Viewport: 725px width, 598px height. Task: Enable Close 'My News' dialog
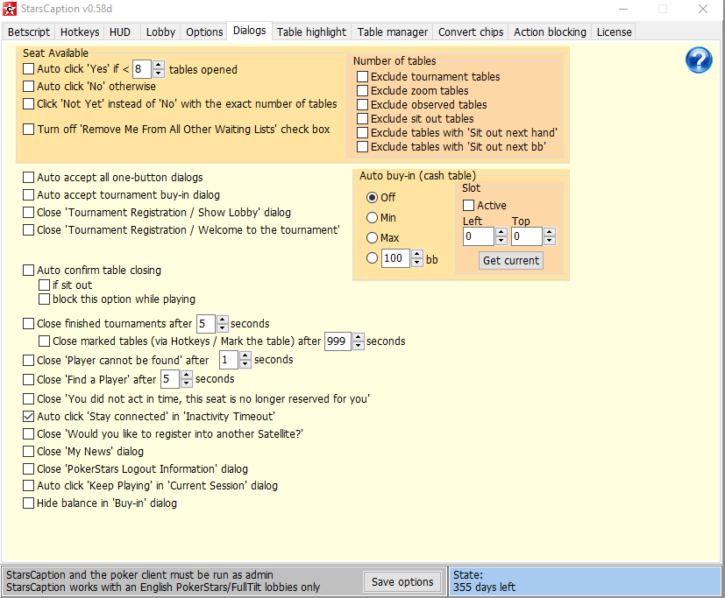pyautogui.click(x=29, y=452)
